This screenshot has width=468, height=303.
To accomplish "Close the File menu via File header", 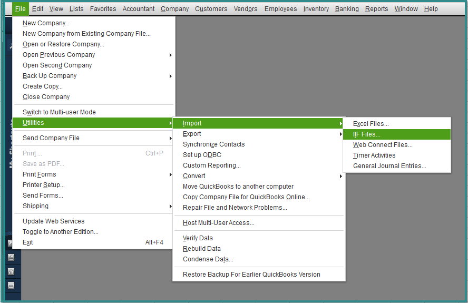I will pyautogui.click(x=21, y=9).
